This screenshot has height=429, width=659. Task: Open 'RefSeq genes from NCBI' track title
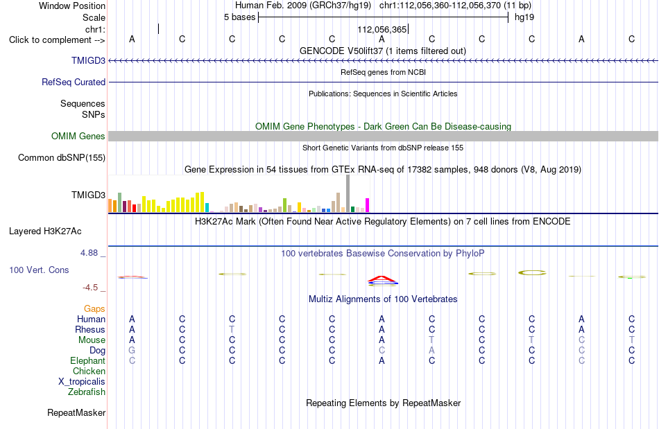tap(383, 72)
